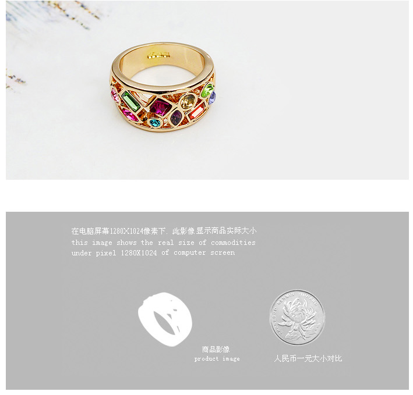Select the yellow oval gemstone
The width and height of the screenshot is (413, 395).
[x=188, y=101]
